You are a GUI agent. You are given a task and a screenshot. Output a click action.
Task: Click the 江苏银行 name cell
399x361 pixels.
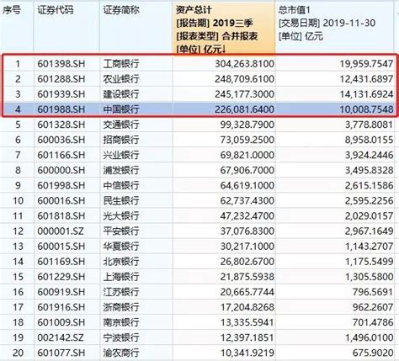(x=121, y=292)
